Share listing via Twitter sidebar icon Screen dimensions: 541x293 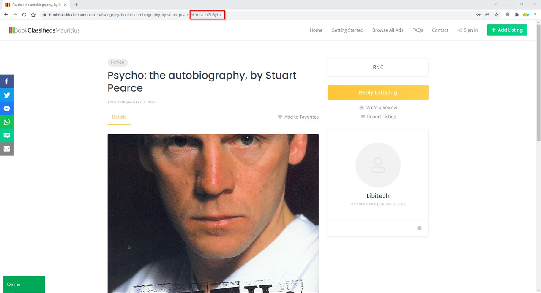(x=7, y=95)
